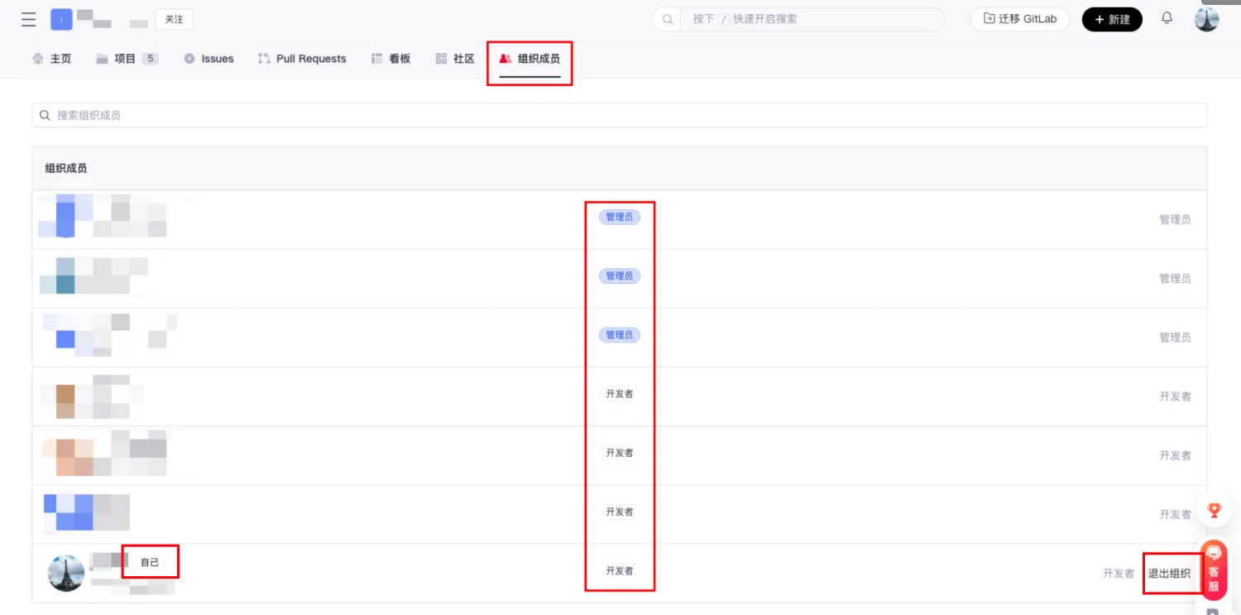Image resolution: width=1241 pixels, height=615 pixels.
Task: Open the 社区 tab
Action: pyautogui.click(x=455, y=59)
